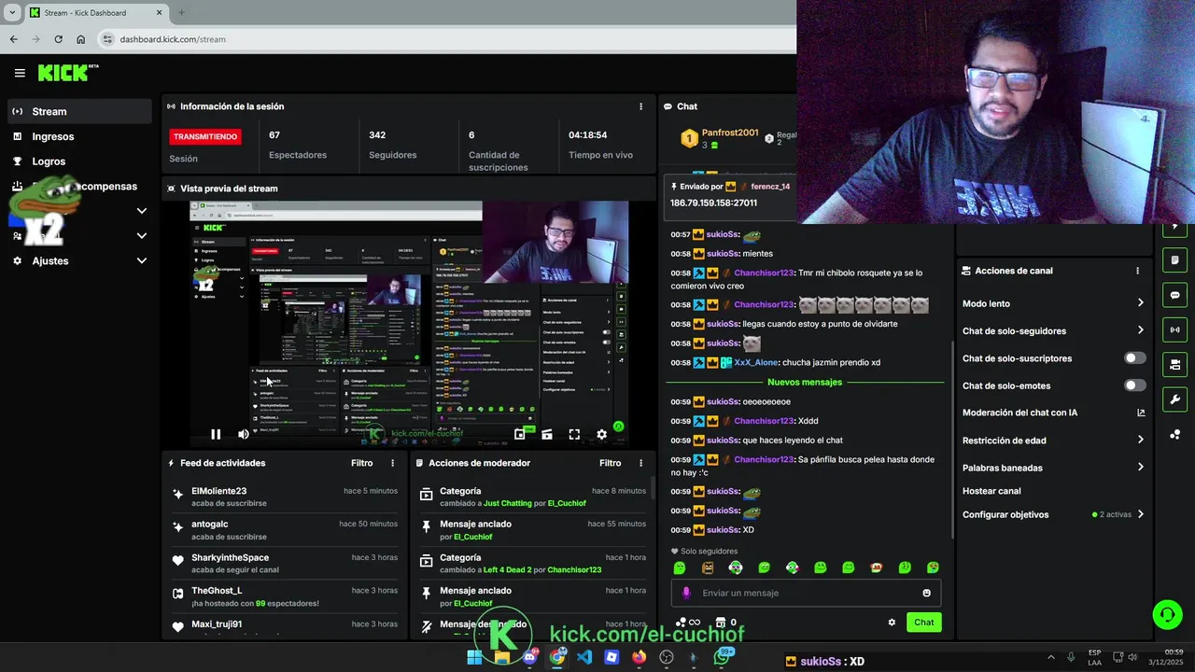This screenshot has width=1195, height=672.
Task: Open Firefox from the taskbar
Action: pos(639,657)
